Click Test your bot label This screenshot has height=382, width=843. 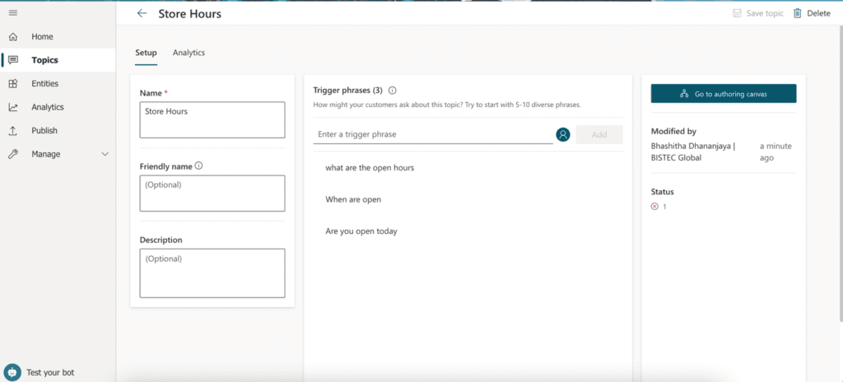[x=50, y=372]
